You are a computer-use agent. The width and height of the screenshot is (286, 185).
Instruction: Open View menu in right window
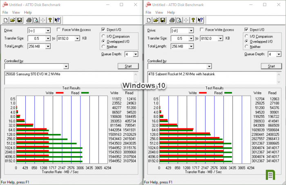tap(159, 12)
